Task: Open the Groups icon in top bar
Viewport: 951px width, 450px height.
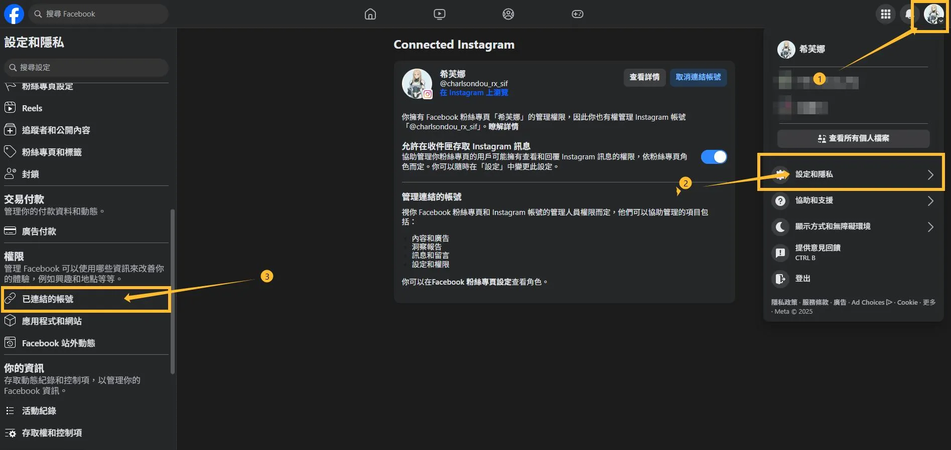Action: click(508, 14)
